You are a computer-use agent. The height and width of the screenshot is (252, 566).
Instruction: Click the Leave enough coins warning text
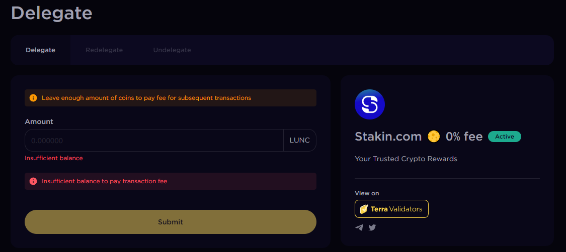146,98
